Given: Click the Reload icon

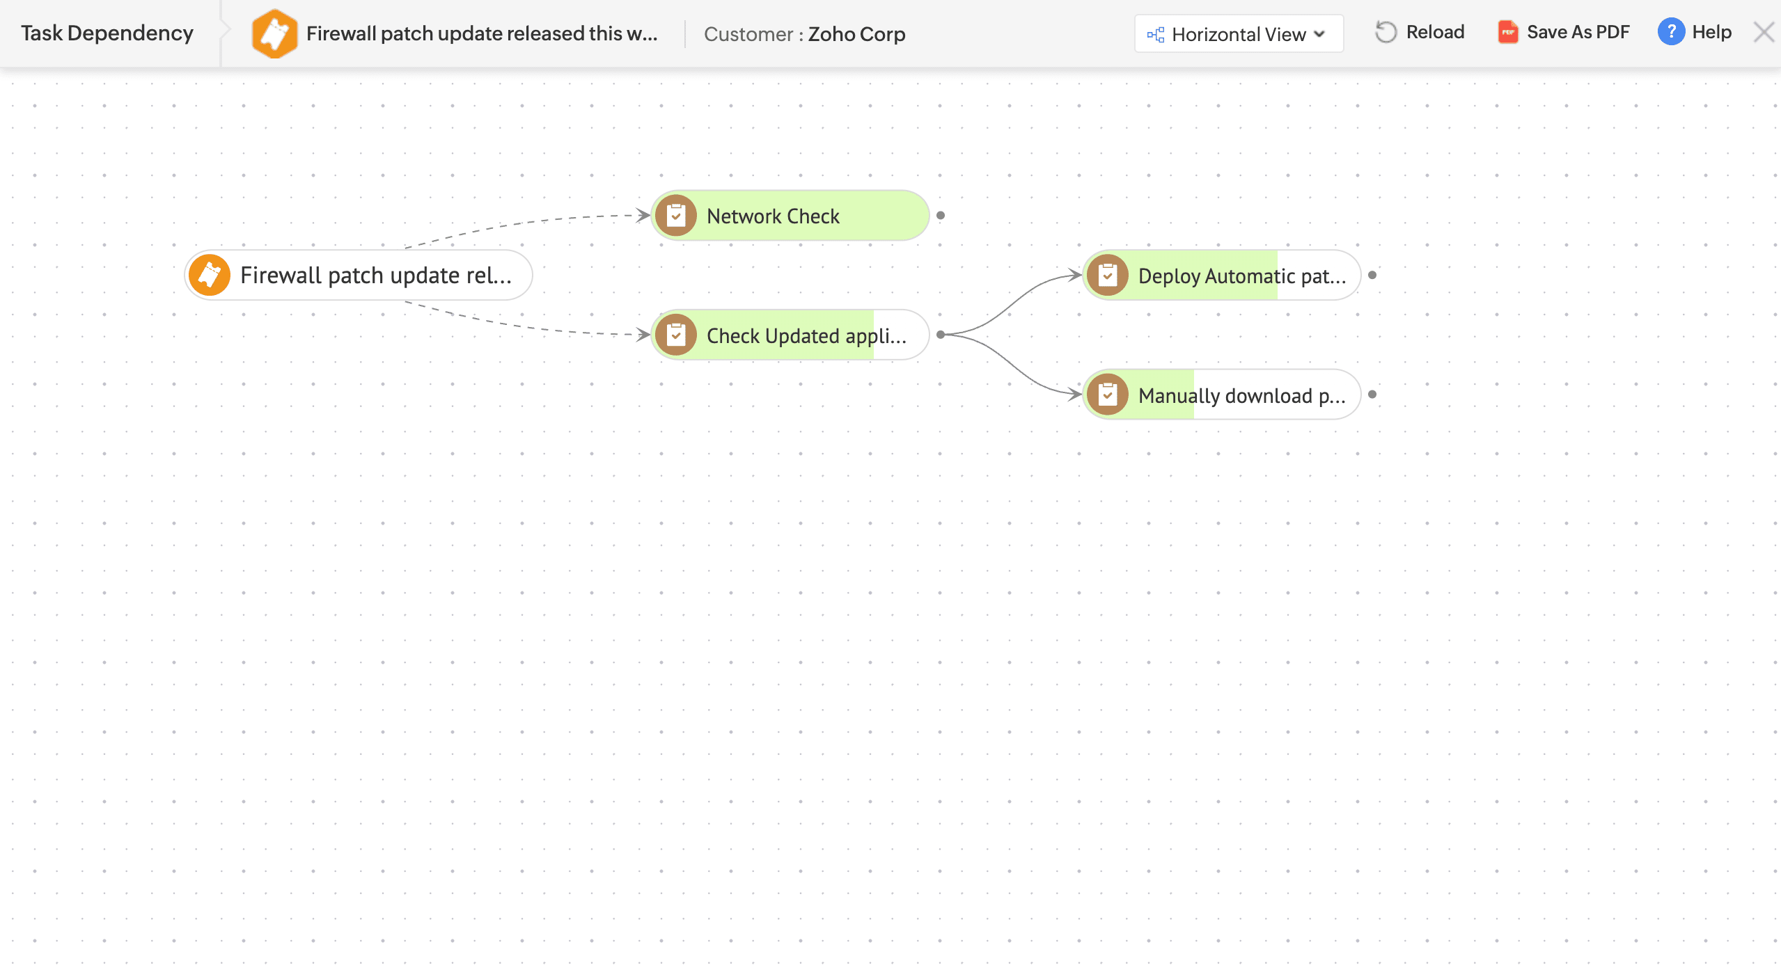Looking at the screenshot, I should pos(1386,32).
